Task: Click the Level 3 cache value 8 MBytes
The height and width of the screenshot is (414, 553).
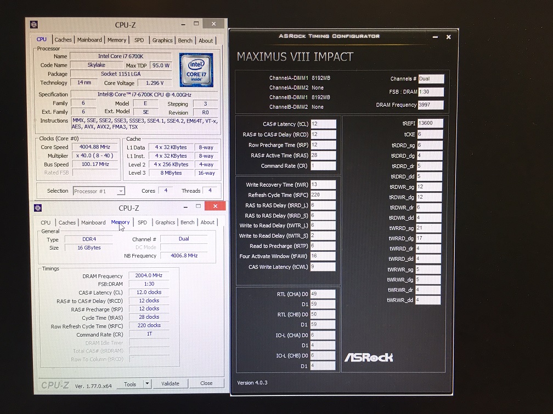Action: click(171, 173)
